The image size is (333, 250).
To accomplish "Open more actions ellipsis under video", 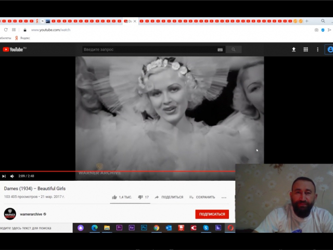I will pyautogui.click(x=224, y=197).
